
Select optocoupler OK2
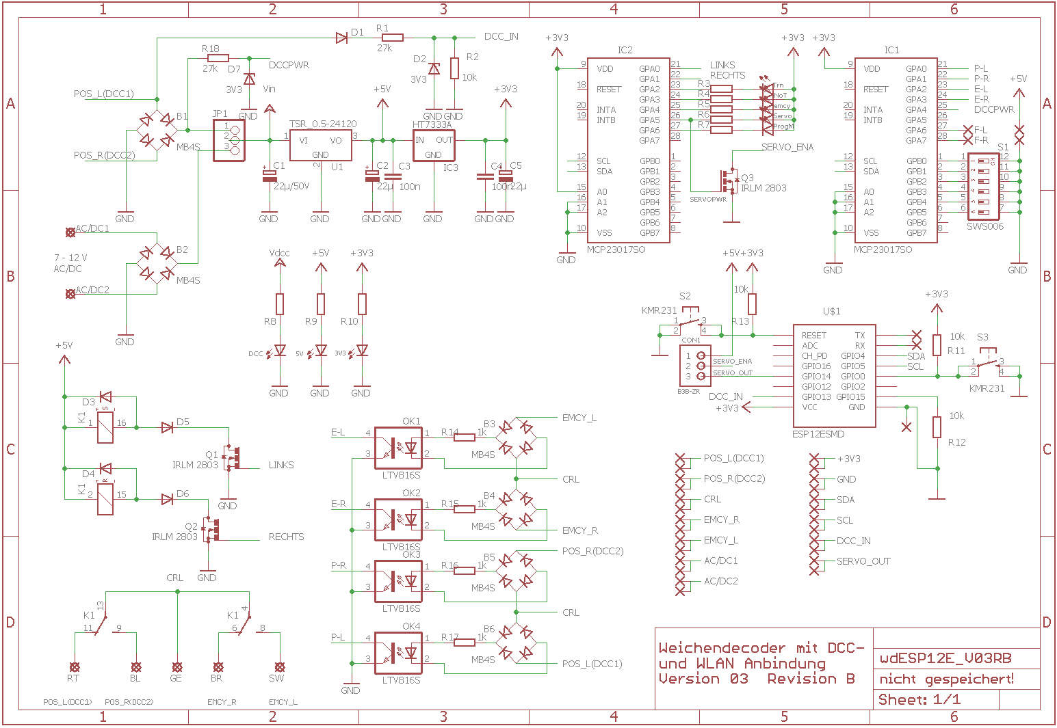click(399, 519)
